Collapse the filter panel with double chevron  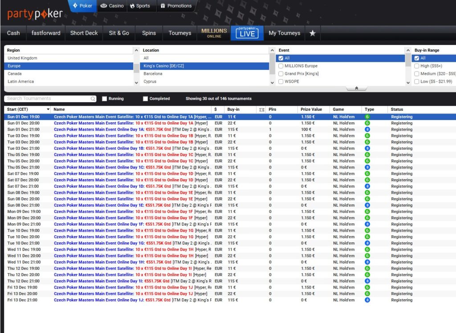356,88
